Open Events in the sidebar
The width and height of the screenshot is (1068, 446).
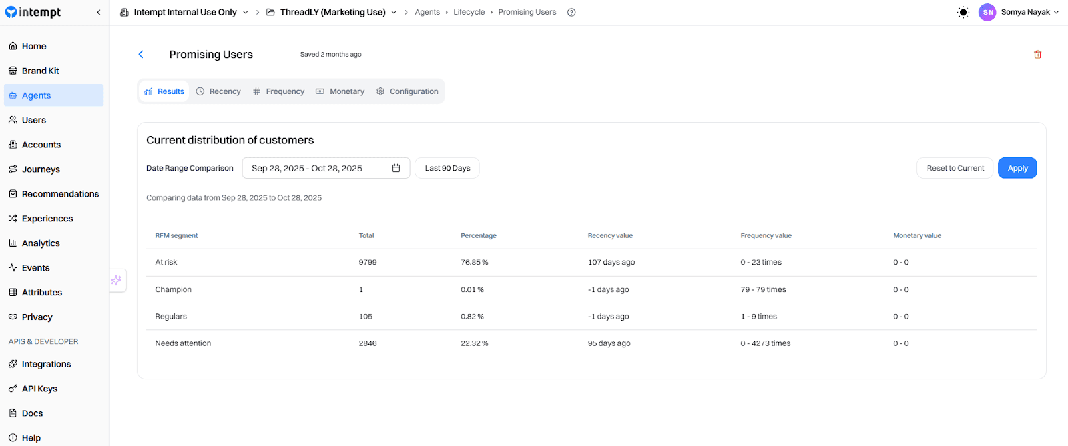pyautogui.click(x=53, y=268)
